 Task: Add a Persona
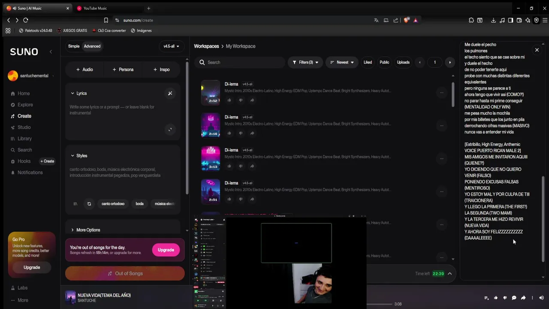click(x=123, y=70)
